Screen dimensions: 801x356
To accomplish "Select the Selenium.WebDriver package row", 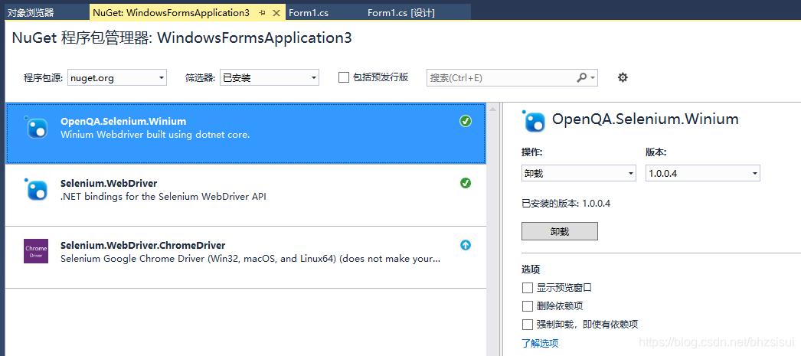I will pyautogui.click(x=246, y=196).
